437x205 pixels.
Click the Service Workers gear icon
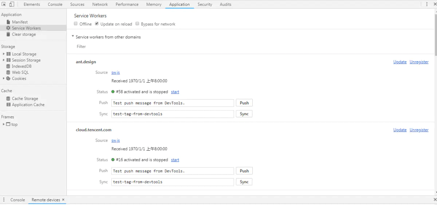pos(8,28)
